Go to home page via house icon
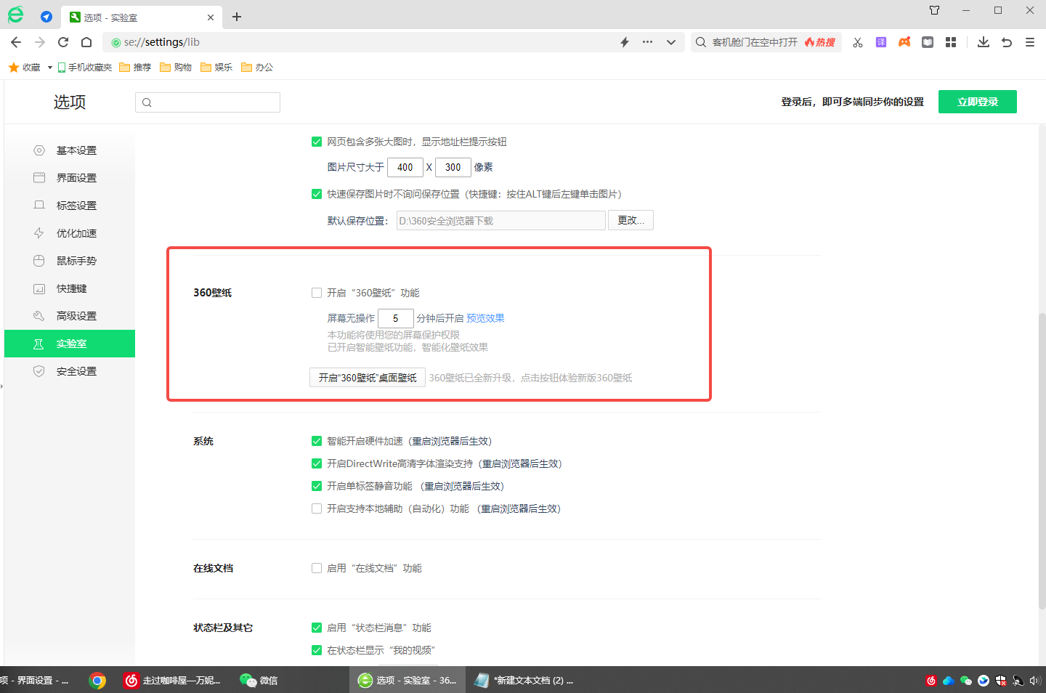The image size is (1046, 693). tap(86, 42)
